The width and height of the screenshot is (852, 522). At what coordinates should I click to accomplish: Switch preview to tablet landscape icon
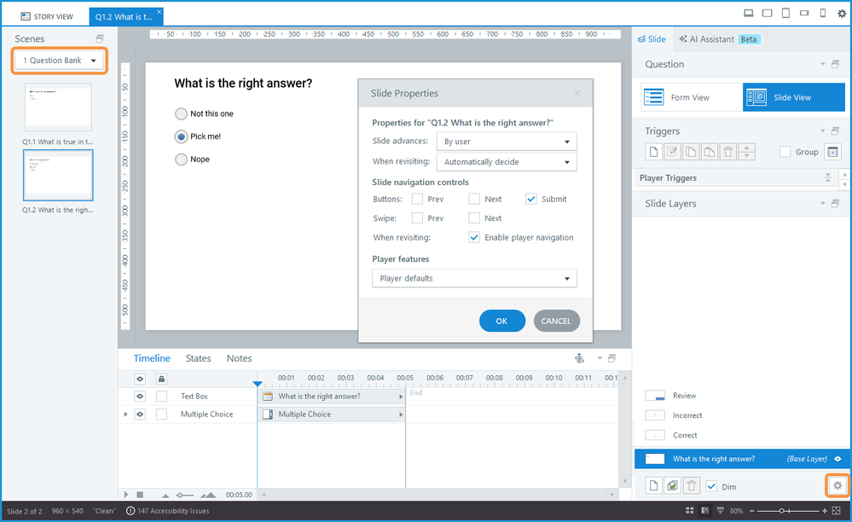[x=768, y=14]
